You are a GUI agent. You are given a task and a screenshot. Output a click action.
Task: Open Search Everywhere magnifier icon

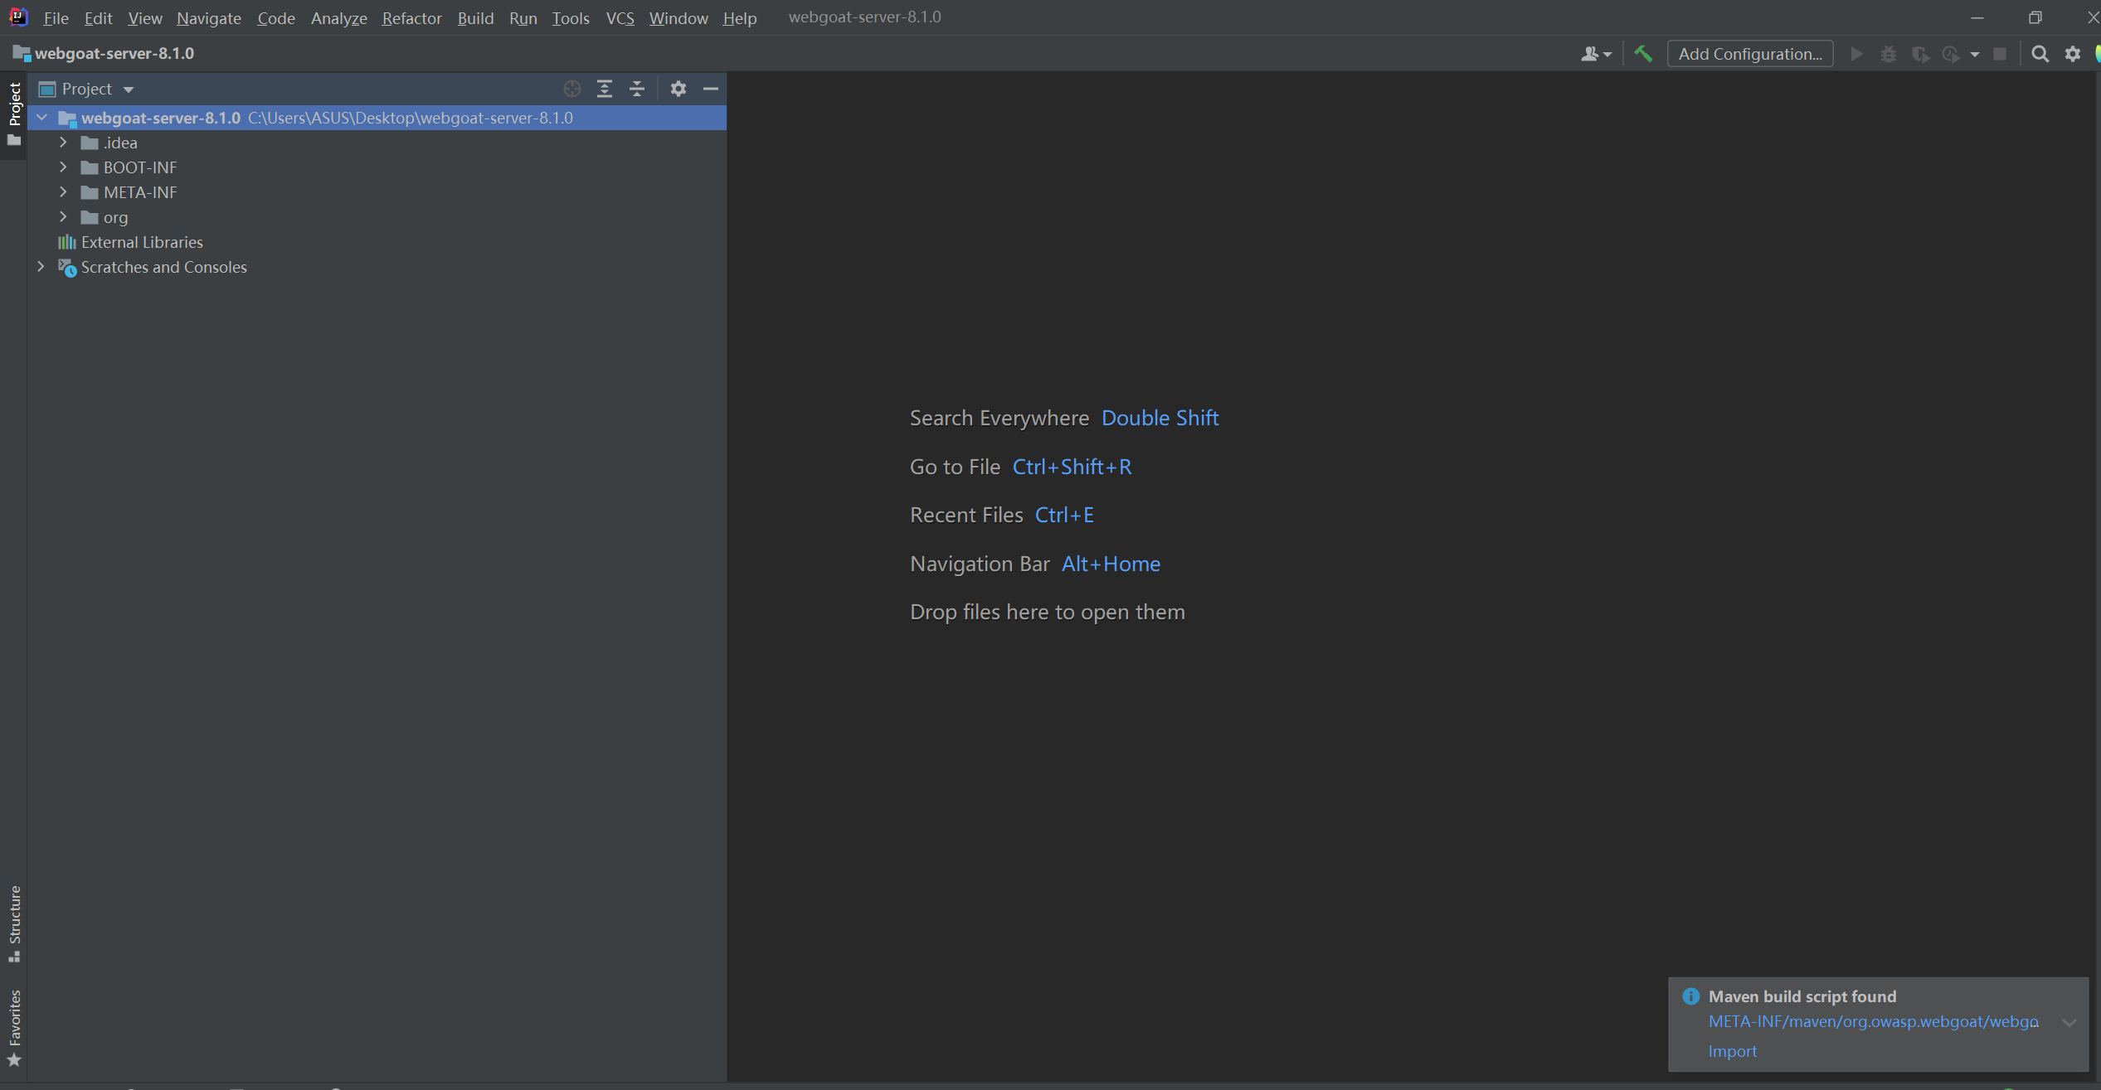[2040, 54]
